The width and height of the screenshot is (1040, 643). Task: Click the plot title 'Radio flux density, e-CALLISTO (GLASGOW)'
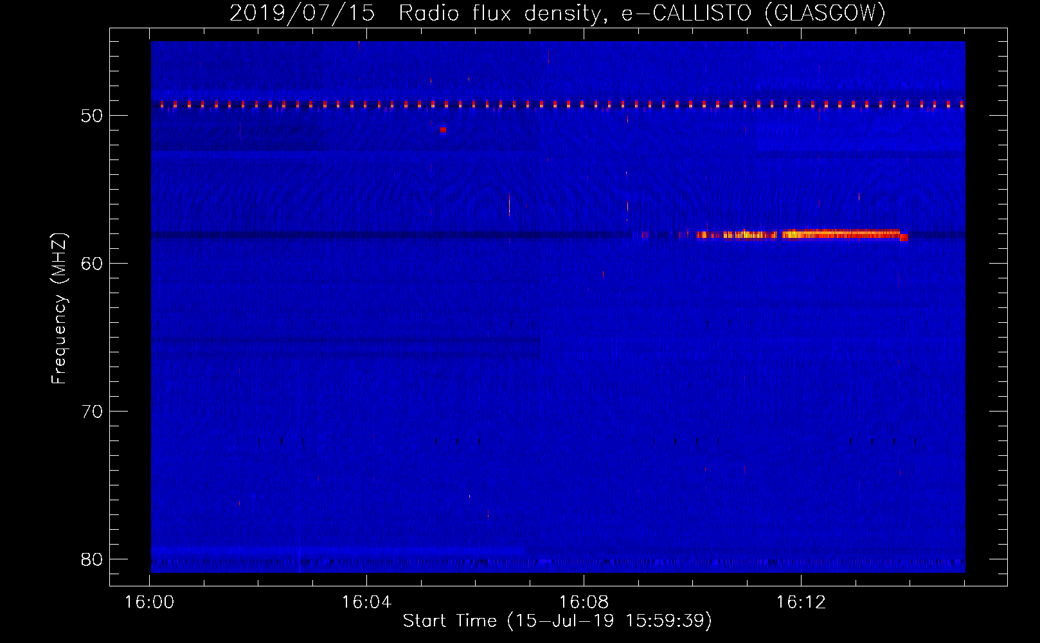click(642, 13)
